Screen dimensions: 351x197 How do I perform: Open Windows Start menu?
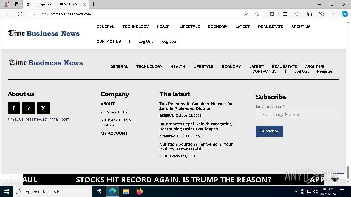click(7, 192)
